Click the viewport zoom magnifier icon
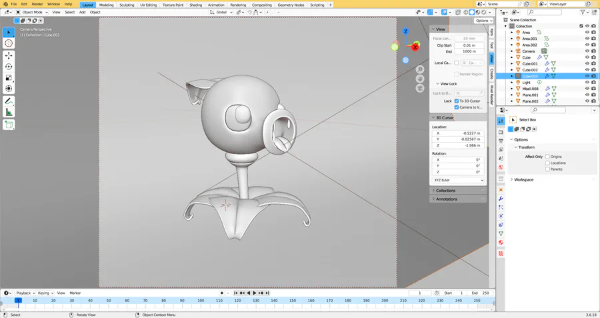The width and height of the screenshot is (600, 318). (x=420, y=69)
